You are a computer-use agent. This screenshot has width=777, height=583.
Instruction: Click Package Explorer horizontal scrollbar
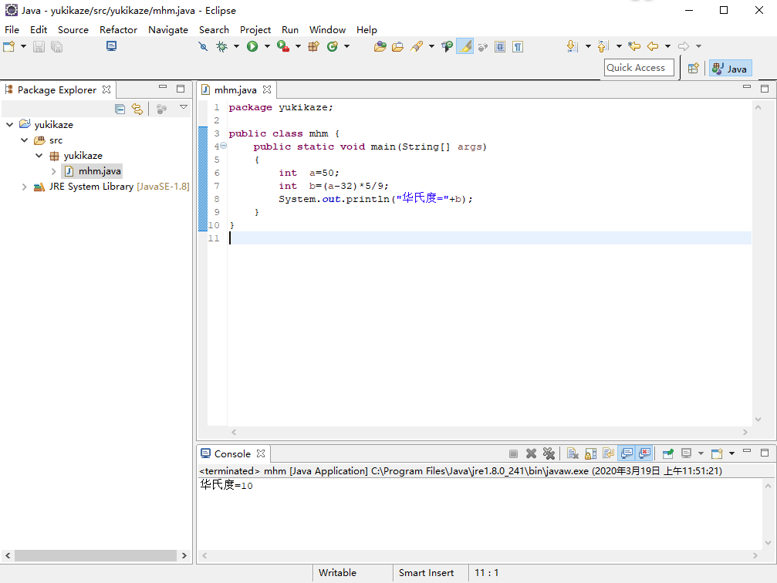point(96,556)
